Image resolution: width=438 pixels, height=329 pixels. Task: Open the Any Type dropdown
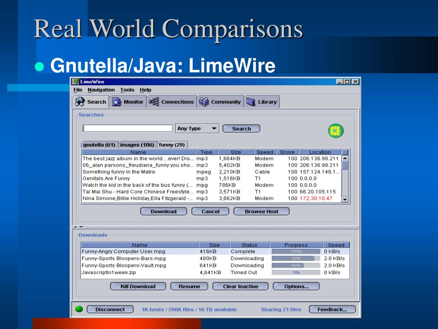[x=197, y=129]
